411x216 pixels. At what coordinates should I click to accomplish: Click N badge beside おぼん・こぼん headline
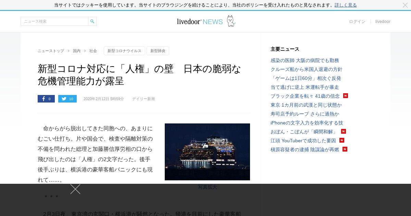click(x=344, y=131)
